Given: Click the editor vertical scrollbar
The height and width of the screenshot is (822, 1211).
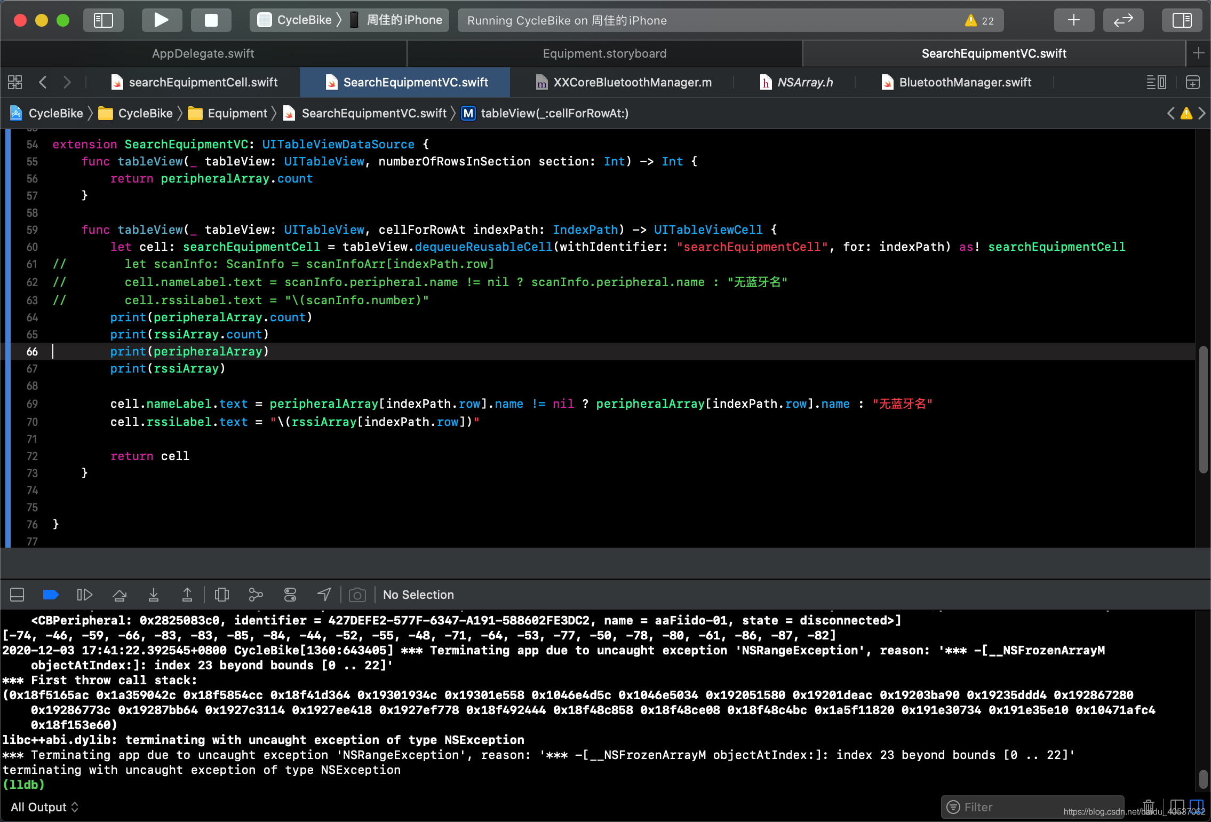Looking at the screenshot, I should (1203, 409).
